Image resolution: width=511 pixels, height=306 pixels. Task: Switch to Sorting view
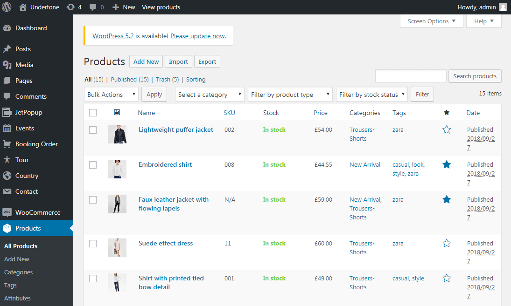tap(196, 79)
